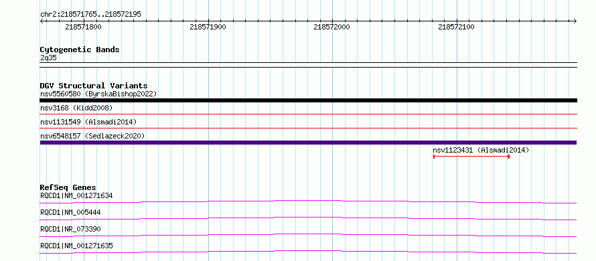This screenshot has height=261, width=596.
Task: Click ruler position 218571800
Action: pos(83,27)
